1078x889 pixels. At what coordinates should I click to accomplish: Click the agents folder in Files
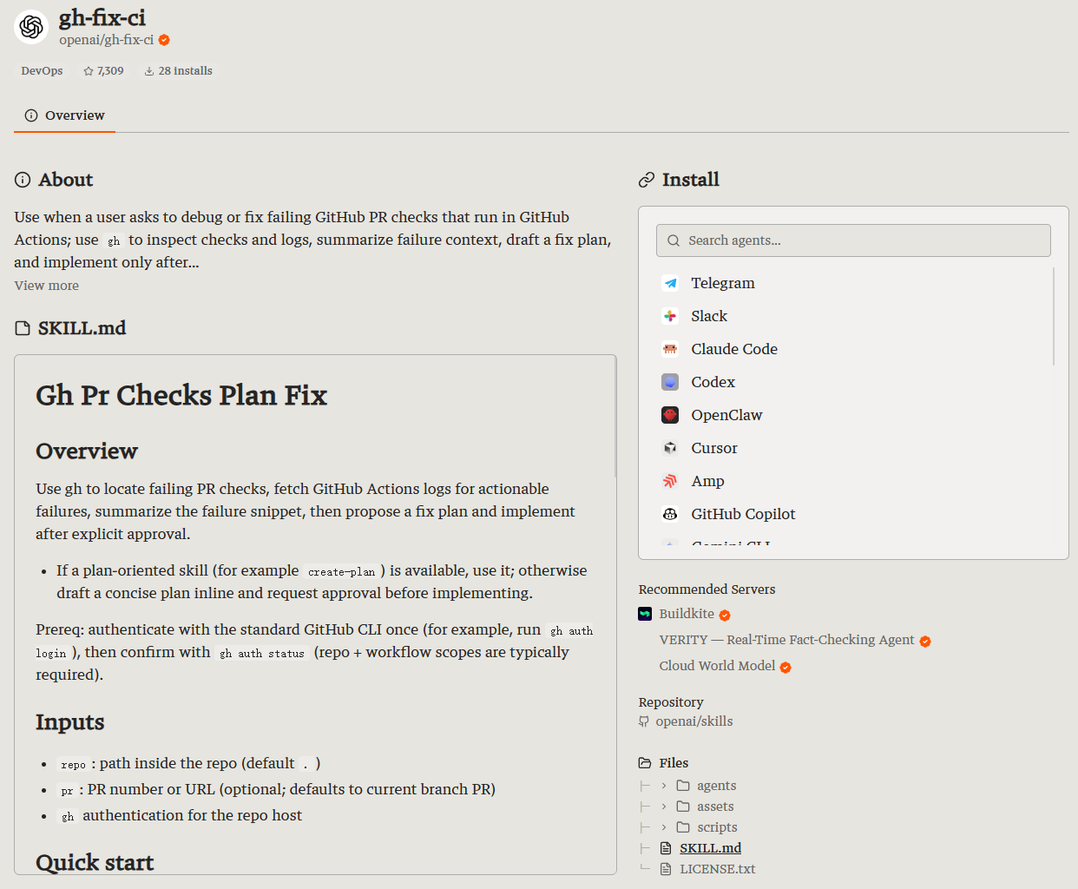(716, 786)
